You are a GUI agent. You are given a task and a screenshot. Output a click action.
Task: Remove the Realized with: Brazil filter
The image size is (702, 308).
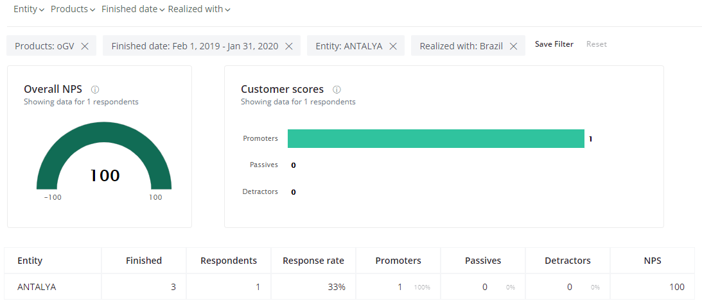(x=514, y=46)
